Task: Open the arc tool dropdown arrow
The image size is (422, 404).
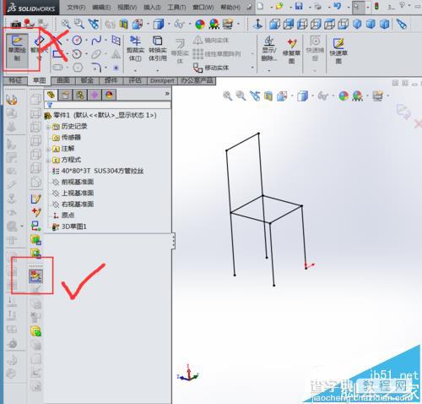Action: tap(86, 54)
